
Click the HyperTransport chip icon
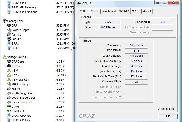(x=9, y=102)
